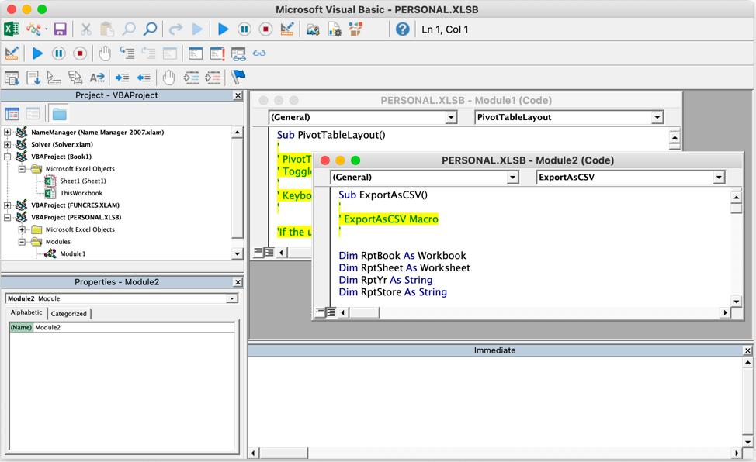Click the View Microsoft Excel icon
Screen dimensions: 756x462
click(x=12, y=29)
